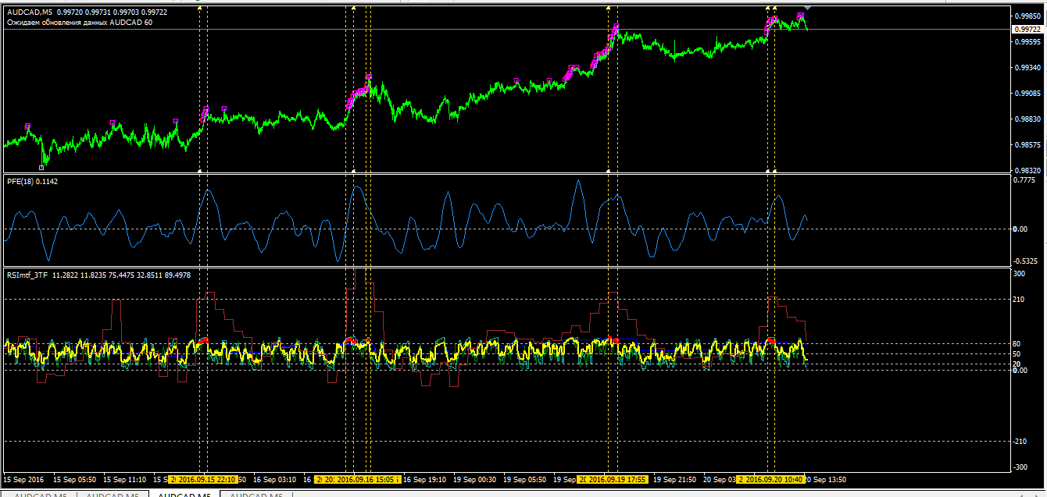Screen dimensions: 1047x497
Task: Select the green square marker at price low
Action: (41, 167)
